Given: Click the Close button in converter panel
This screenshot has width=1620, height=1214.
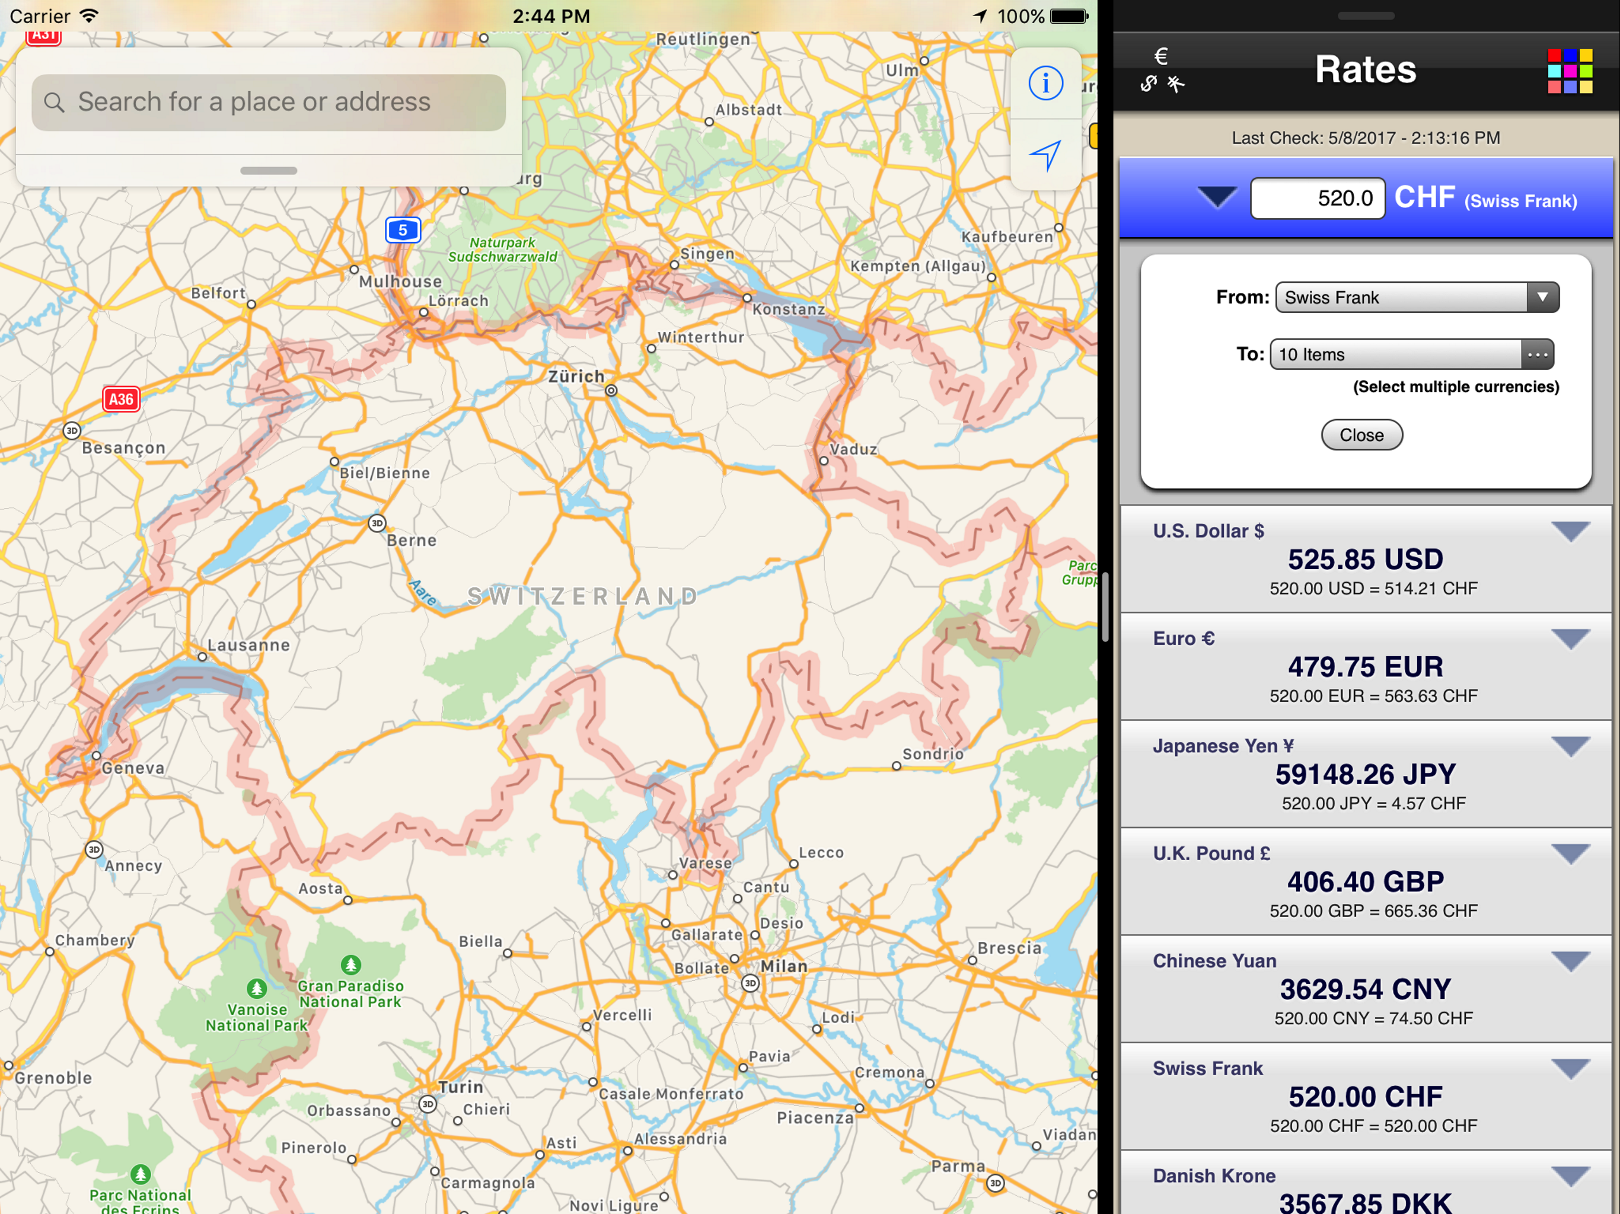Looking at the screenshot, I should point(1361,435).
